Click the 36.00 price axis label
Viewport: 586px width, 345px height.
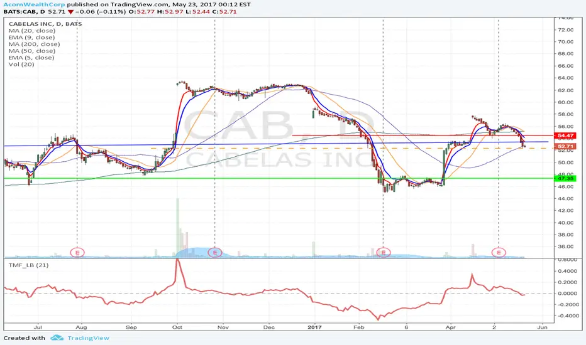click(x=565, y=247)
